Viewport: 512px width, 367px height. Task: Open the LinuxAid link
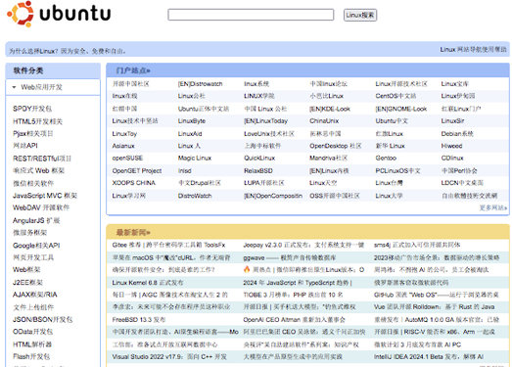click(x=190, y=134)
